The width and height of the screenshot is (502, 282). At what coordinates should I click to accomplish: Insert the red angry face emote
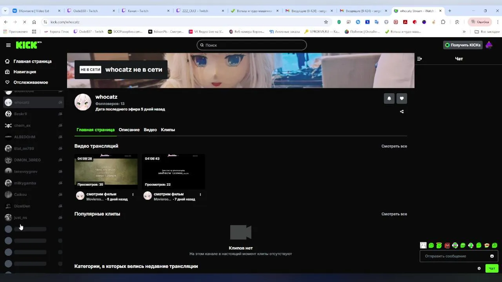447,246
